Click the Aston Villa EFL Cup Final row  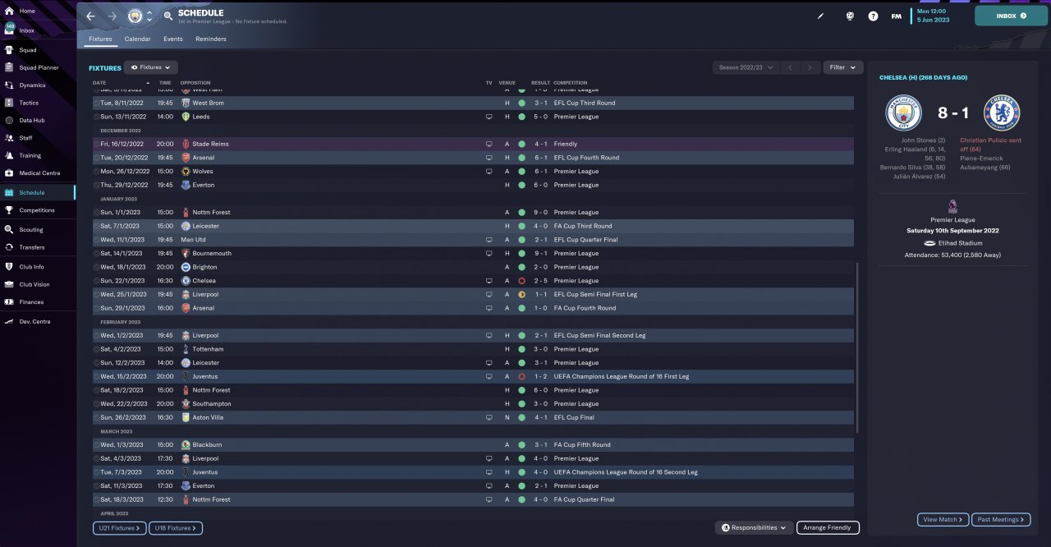pyautogui.click(x=473, y=417)
